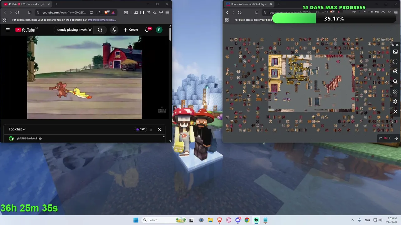
Task: Open the puzzle settings gear
Action: point(395,102)
